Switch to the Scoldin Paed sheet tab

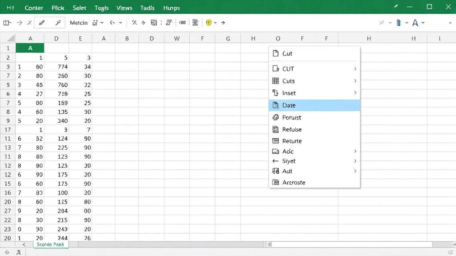click(50, 244)
